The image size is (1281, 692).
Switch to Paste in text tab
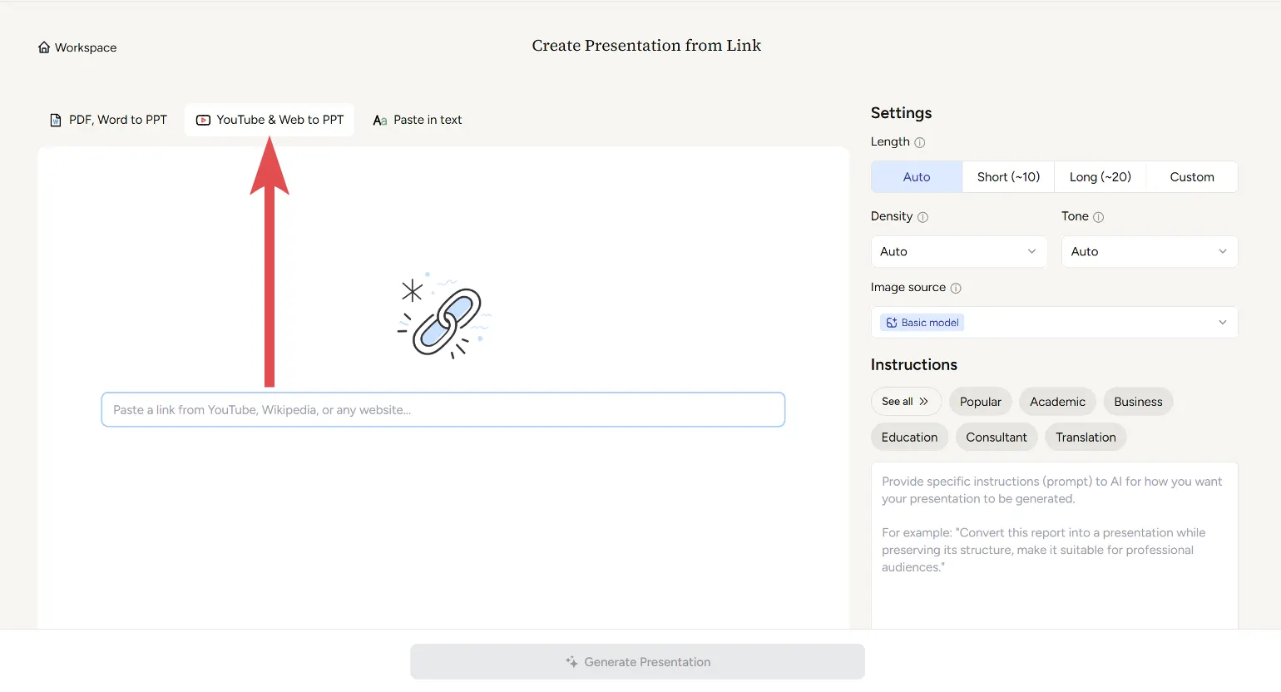pyautogui.click(x=418, y=120)
